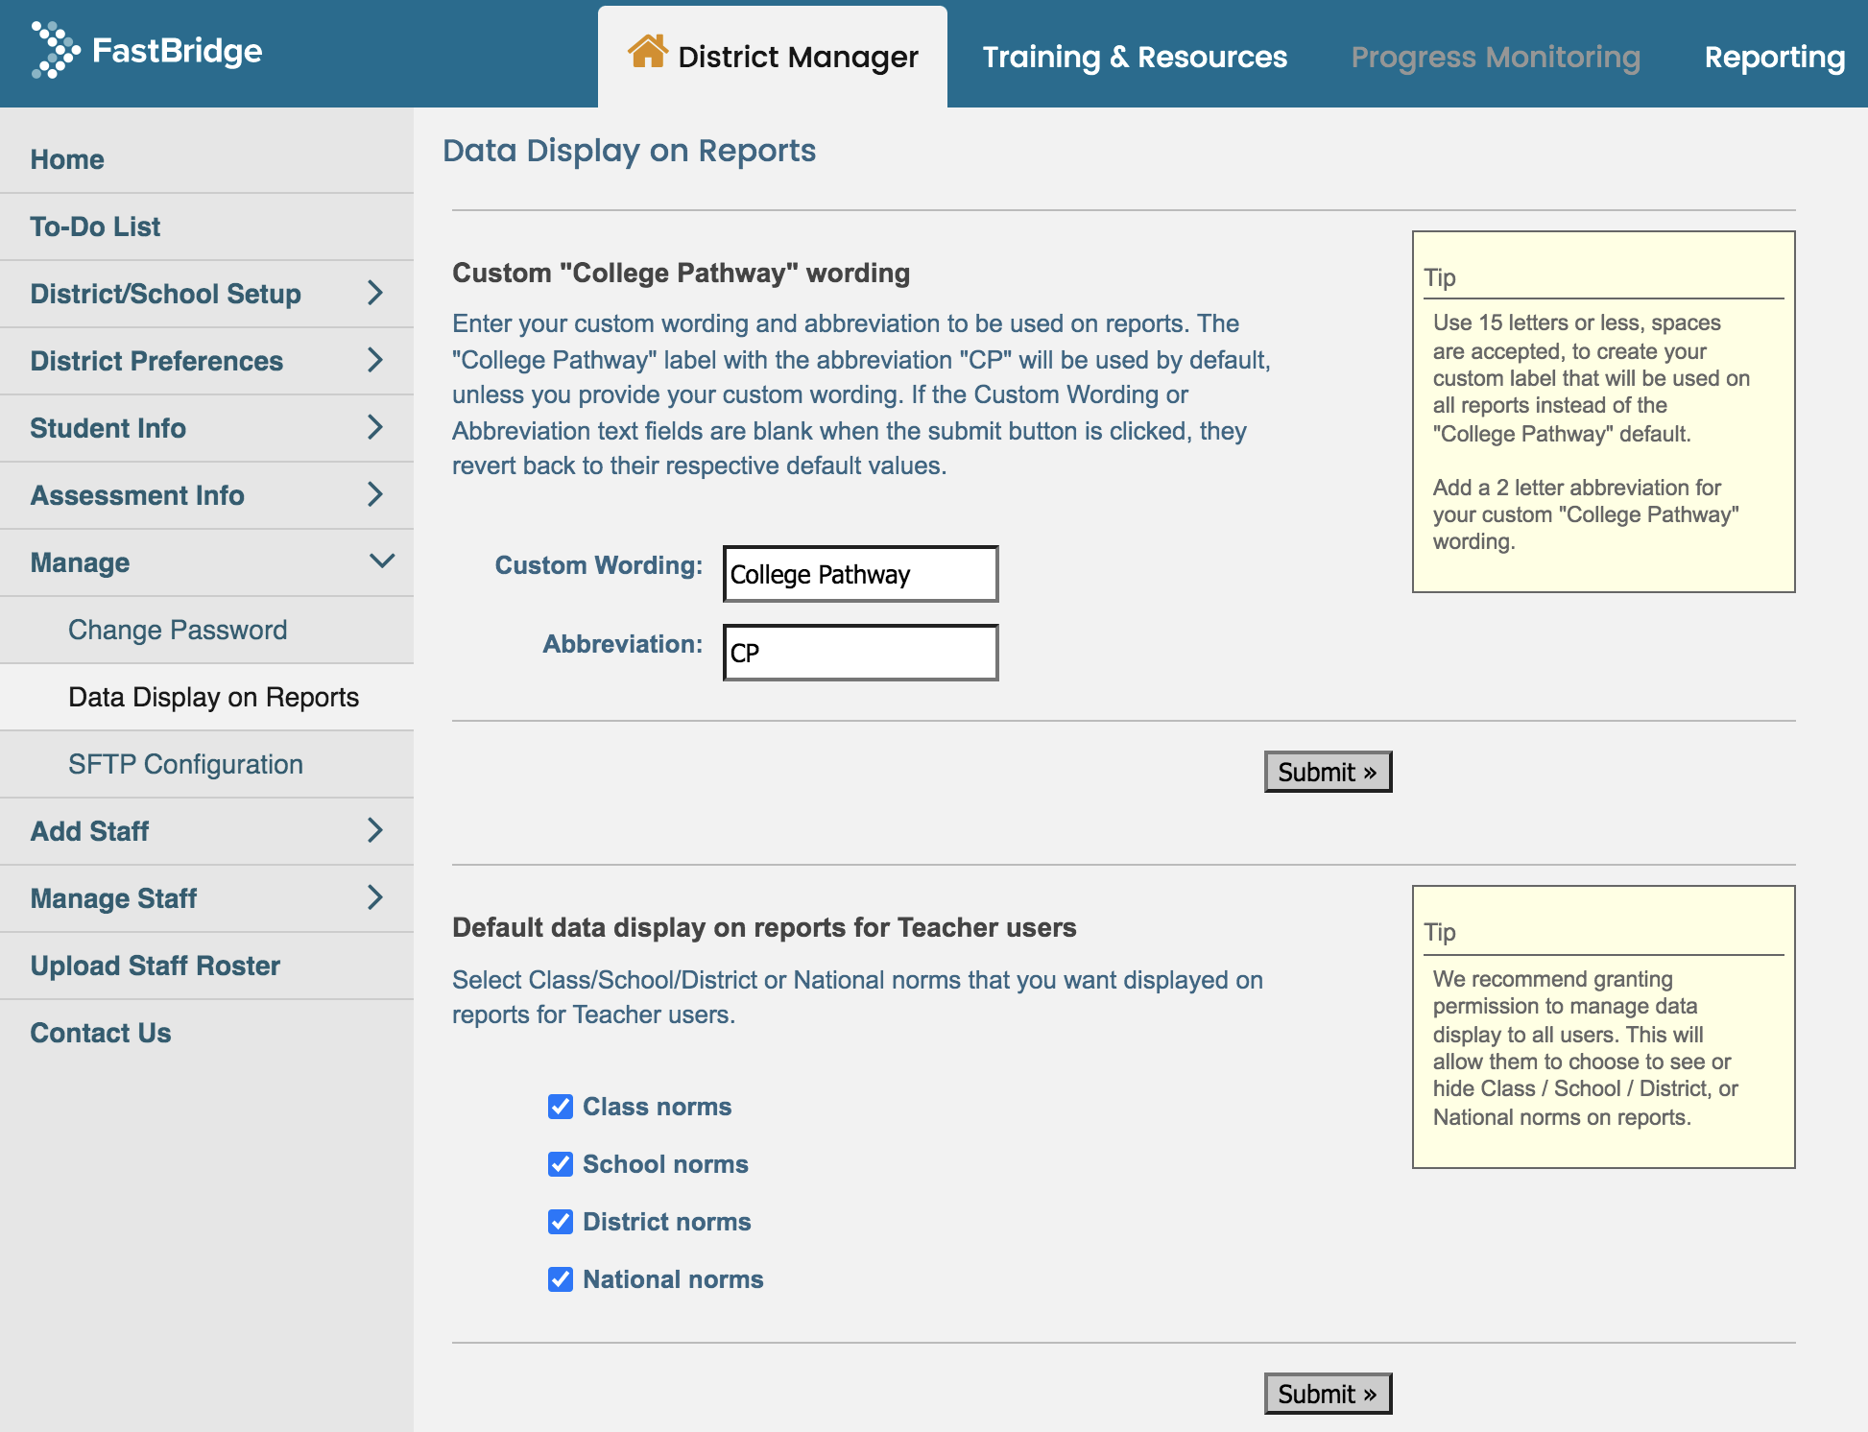The height and width of the screenshot is (1432, 1868).
Task: Click the Custom Wording text field
Action: pyautogui.click(x=860, y=574)
